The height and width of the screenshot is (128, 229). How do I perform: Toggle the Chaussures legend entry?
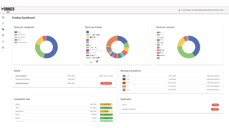19,35
